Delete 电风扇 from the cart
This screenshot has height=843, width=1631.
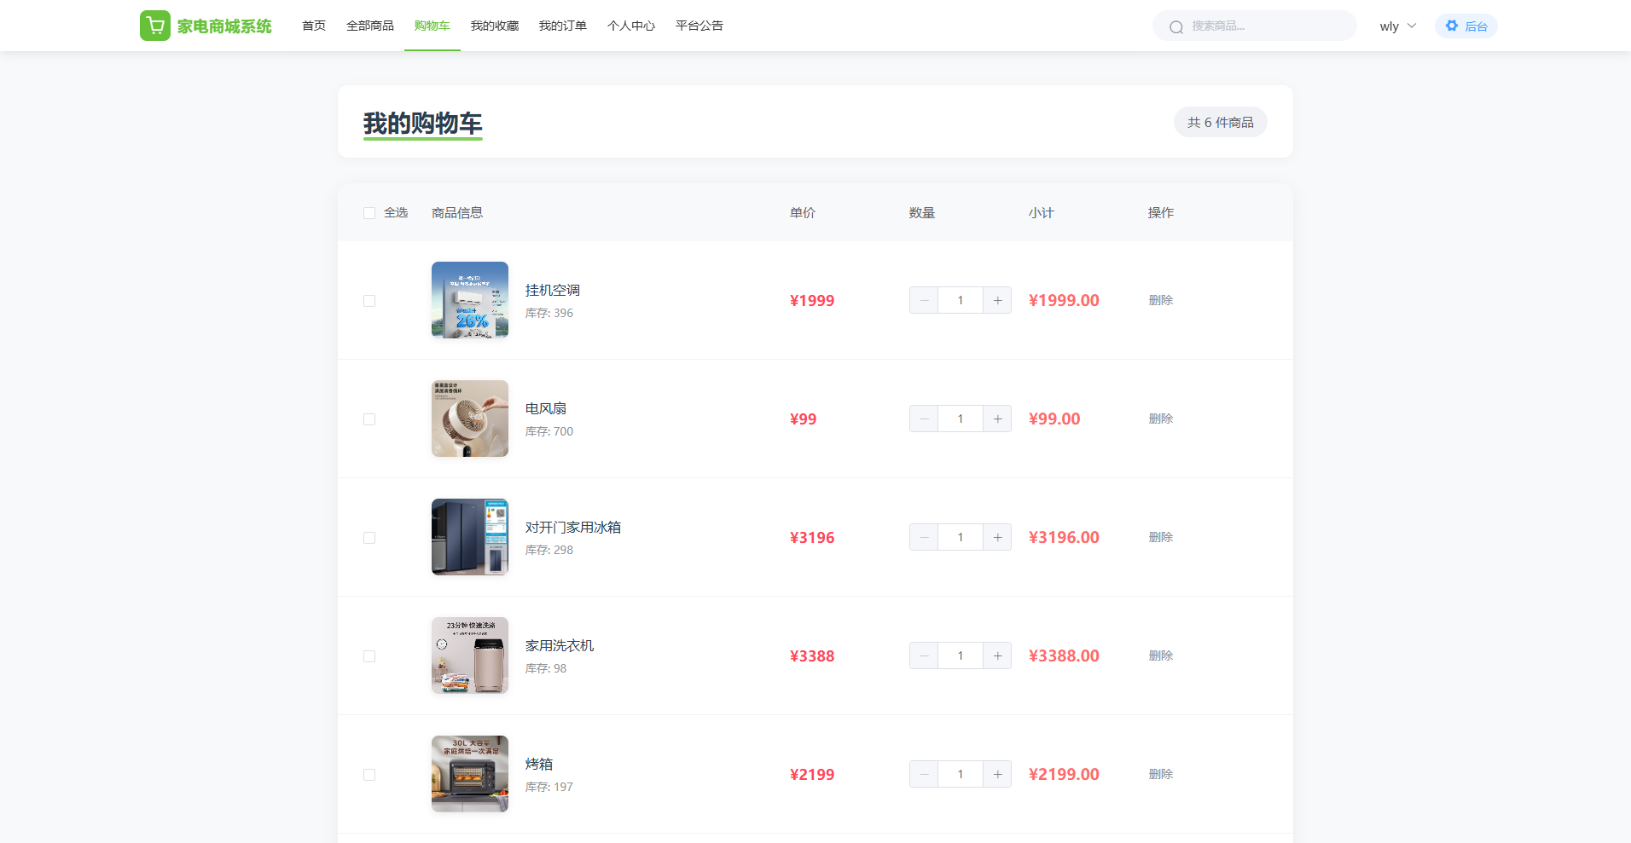tap(1160, 419)
